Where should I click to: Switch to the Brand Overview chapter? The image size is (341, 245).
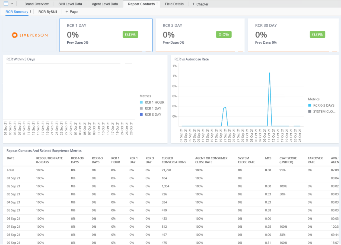point(37,4)
